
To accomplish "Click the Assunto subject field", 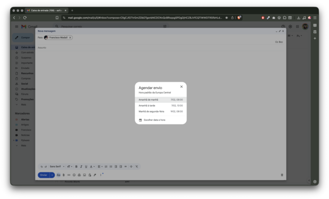I will [137, 48].
